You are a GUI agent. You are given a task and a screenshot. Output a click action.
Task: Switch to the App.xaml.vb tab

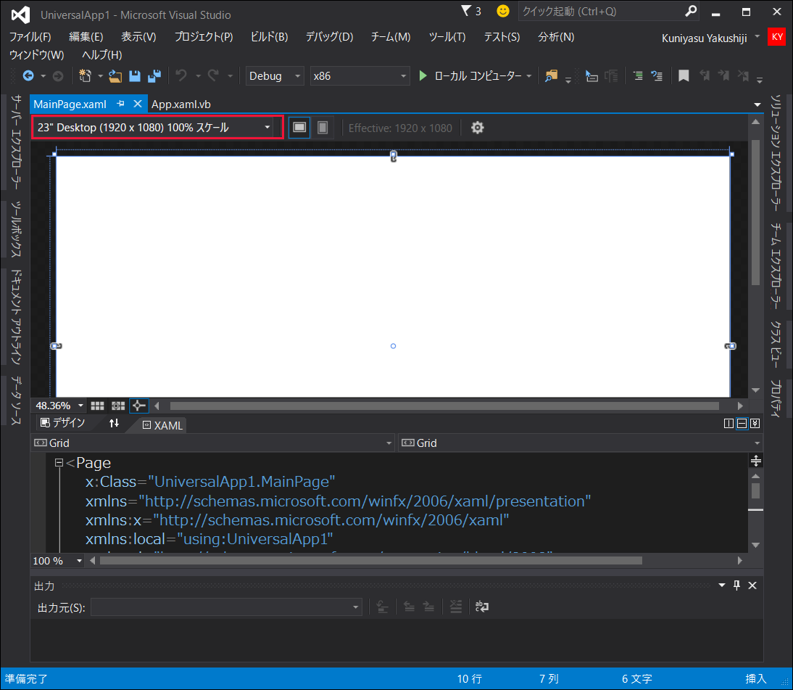[x=181, y=104]
